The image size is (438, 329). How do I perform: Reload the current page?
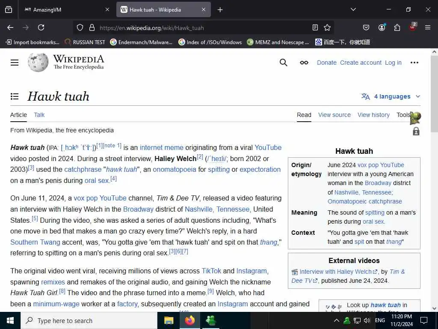(x=41, y=27)
